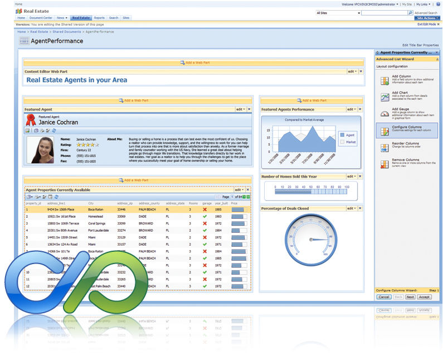This screenshot has height=359, width=443.
Task: Open the Site Actions menu
Action: (x=427, y=18)
